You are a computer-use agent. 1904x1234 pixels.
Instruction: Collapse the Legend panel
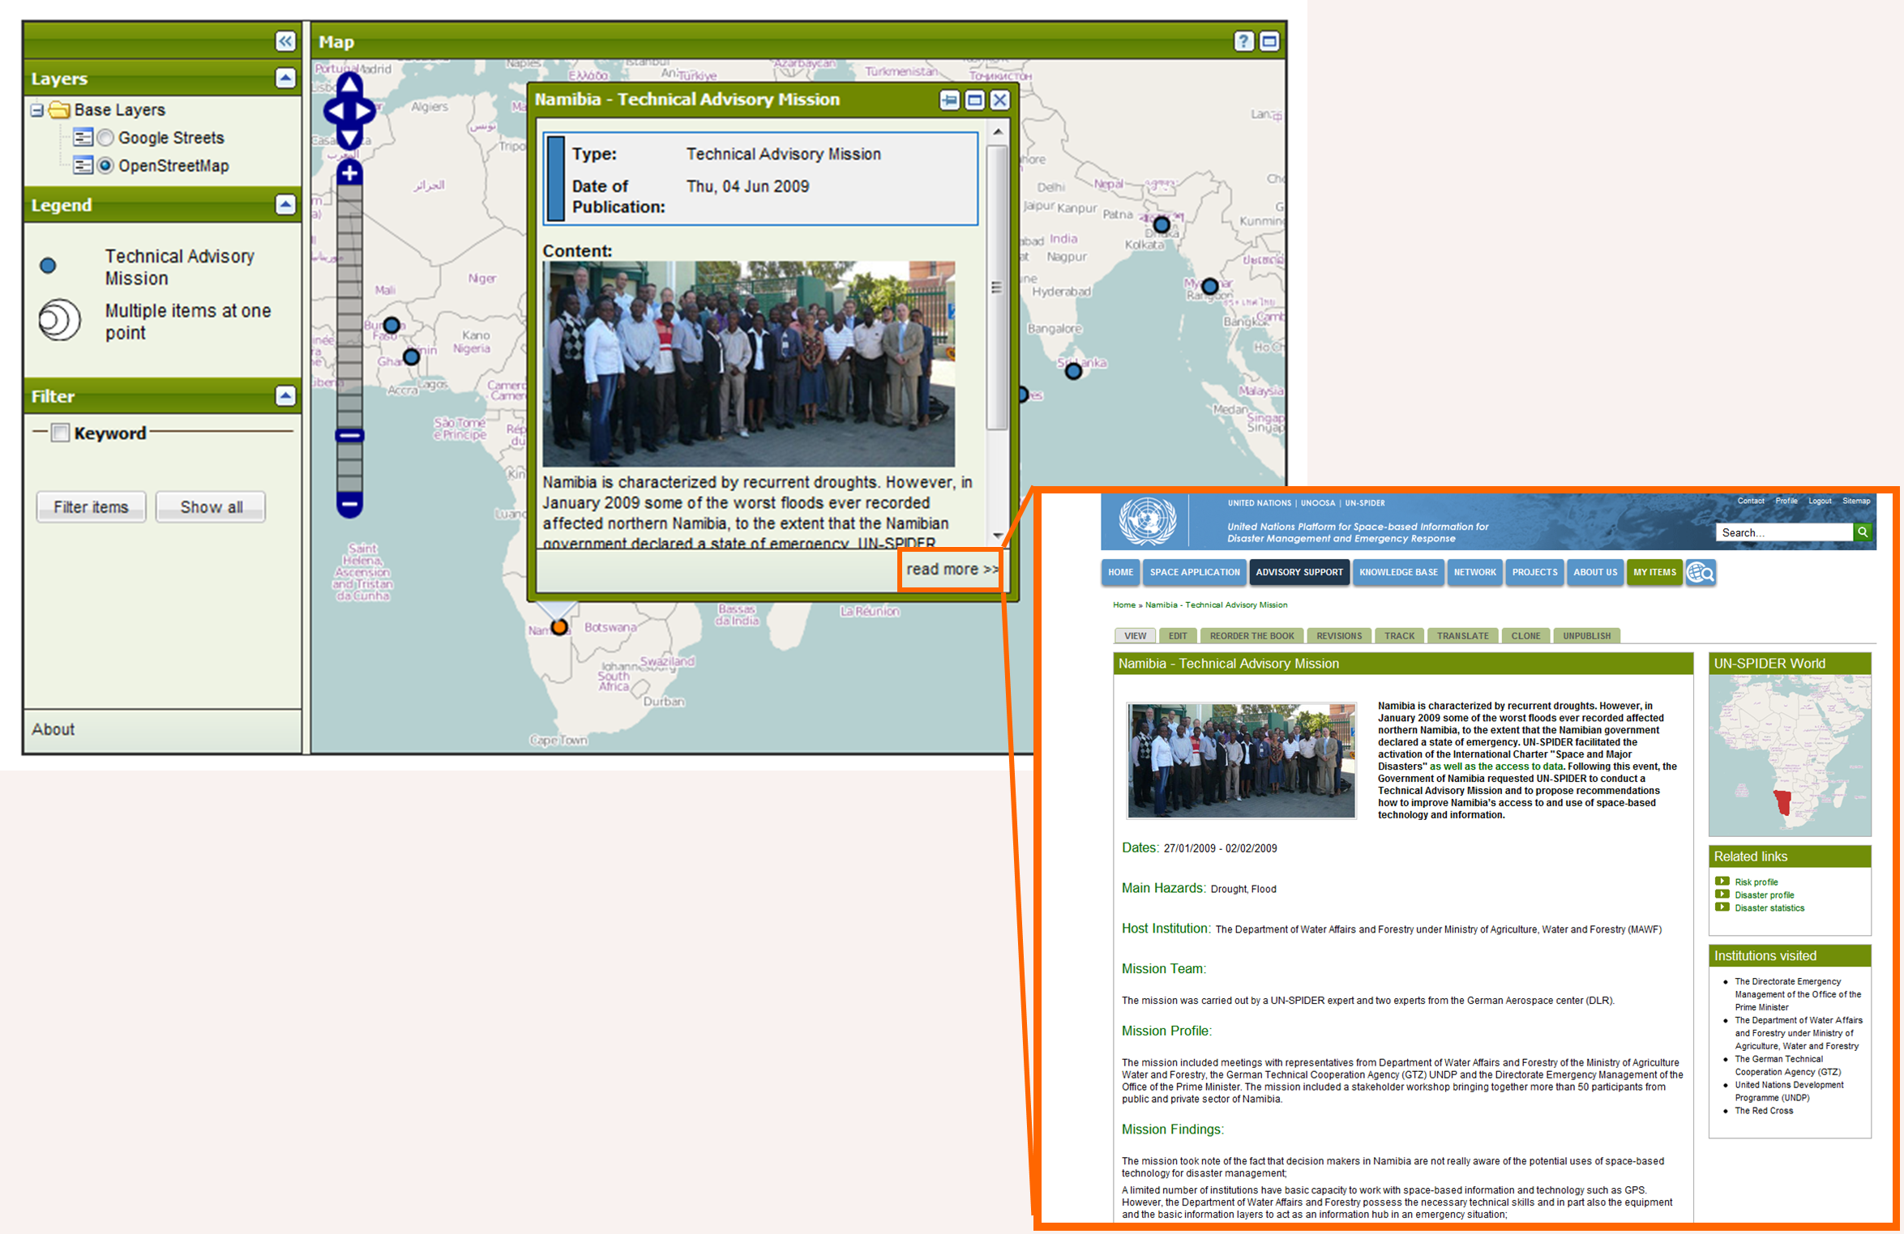coord(285,204)
